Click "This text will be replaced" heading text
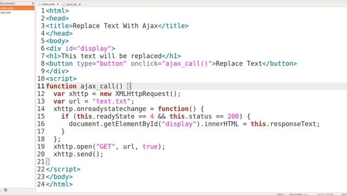The height and width of the screenshot is (195, 347). pos(111,56)
